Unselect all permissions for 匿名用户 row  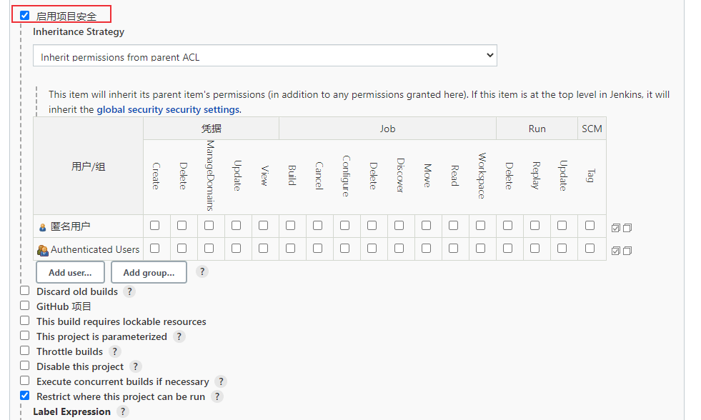(627, 228)
